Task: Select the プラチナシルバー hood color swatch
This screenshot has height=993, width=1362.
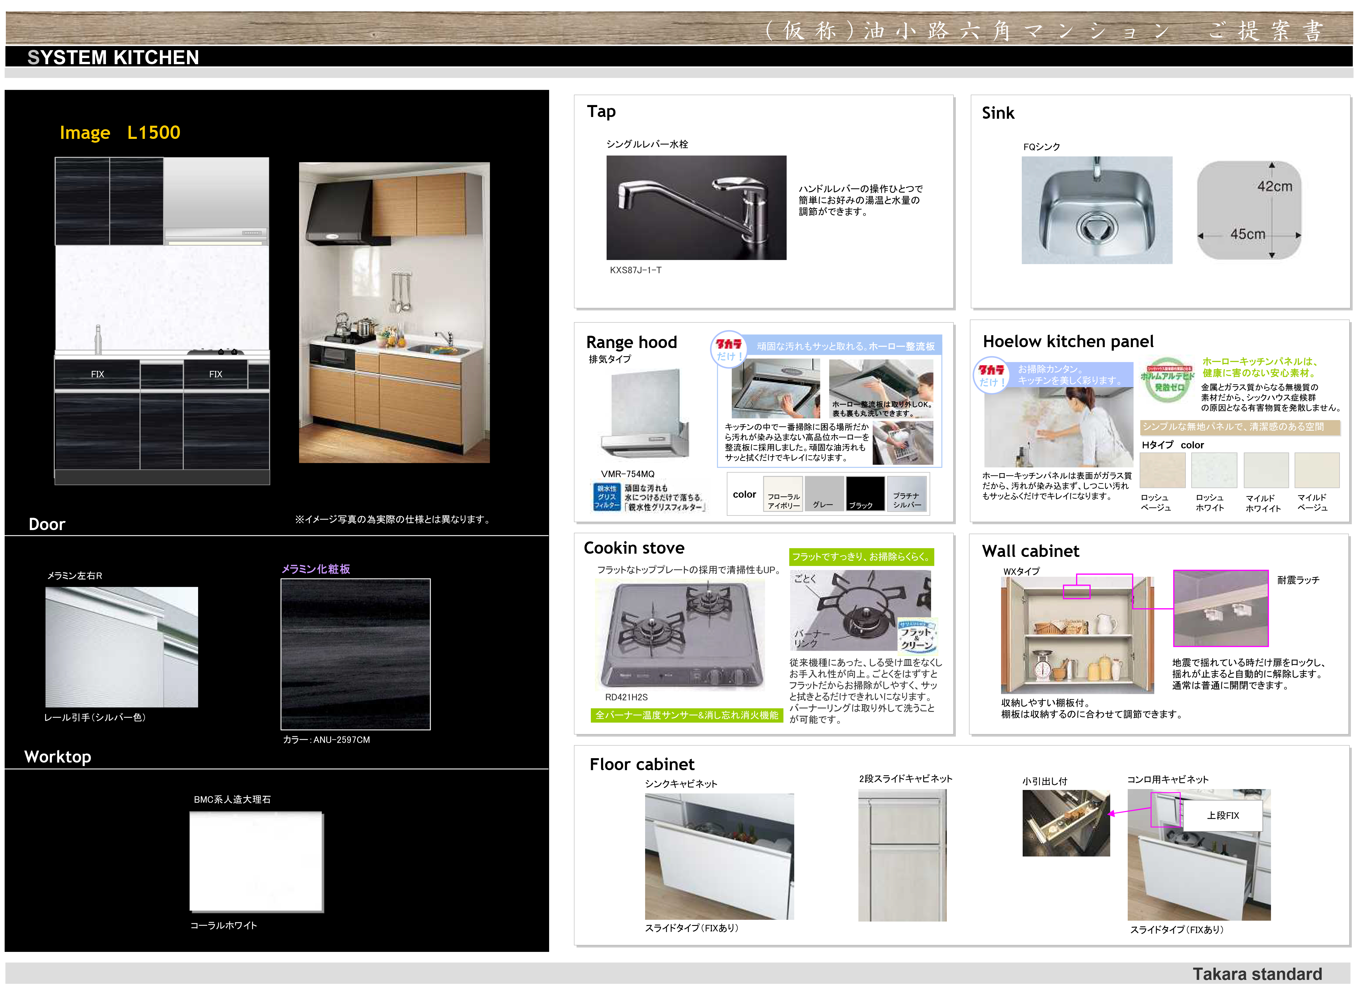Action: click(907, 494)
